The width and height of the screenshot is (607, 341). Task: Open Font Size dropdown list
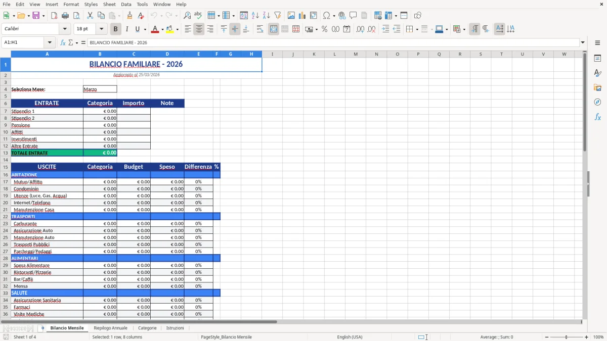pos(101,29)
